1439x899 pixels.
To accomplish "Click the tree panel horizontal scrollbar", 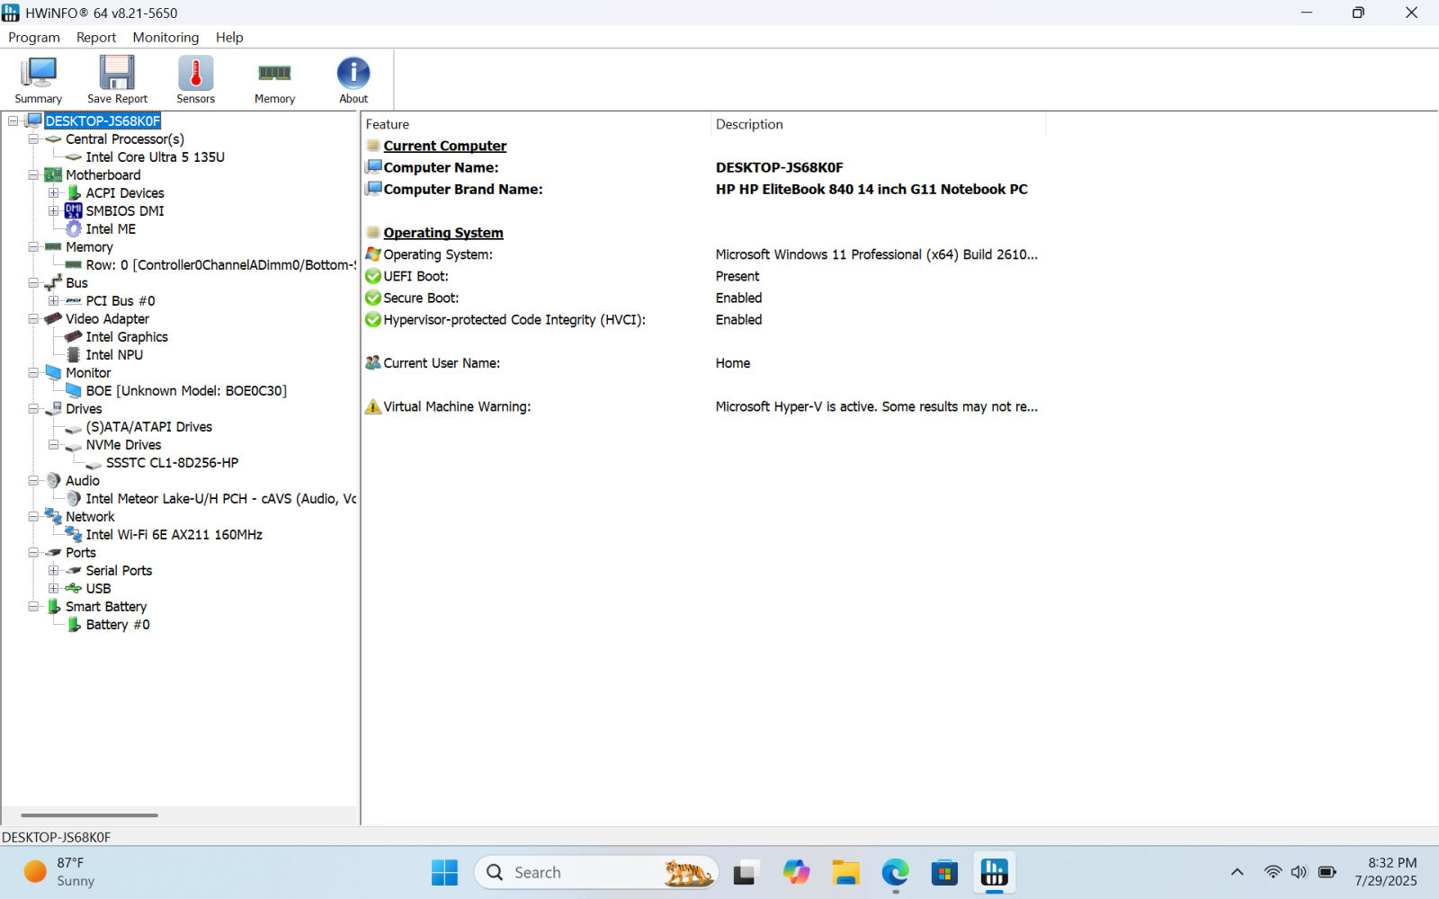I will [89, 815].
